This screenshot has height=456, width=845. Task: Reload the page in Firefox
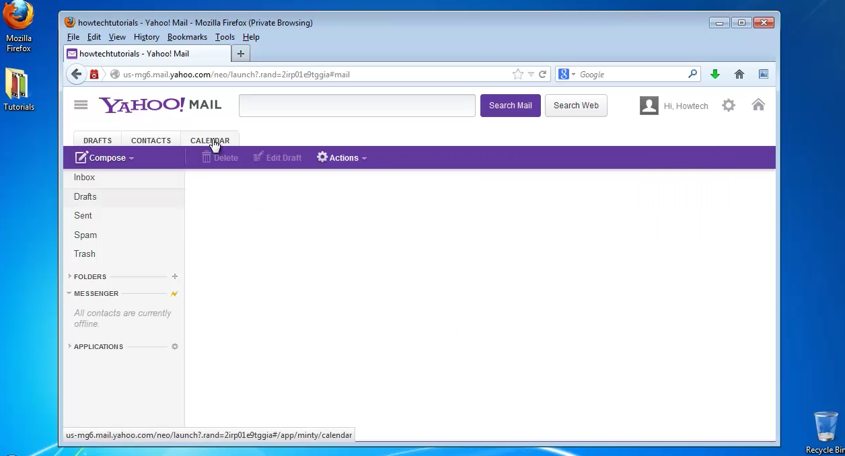click(542, 75)
